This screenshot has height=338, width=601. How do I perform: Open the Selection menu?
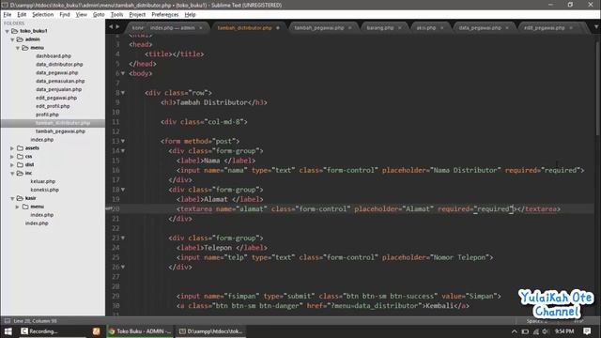(42, 15)
